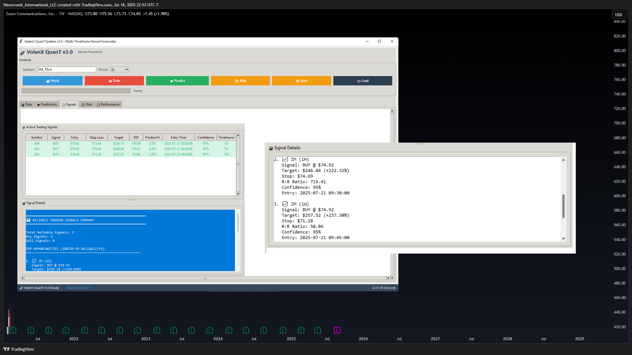Click the Entry Time column header
The image size is (632, 355).
click(x=179, y=138)
